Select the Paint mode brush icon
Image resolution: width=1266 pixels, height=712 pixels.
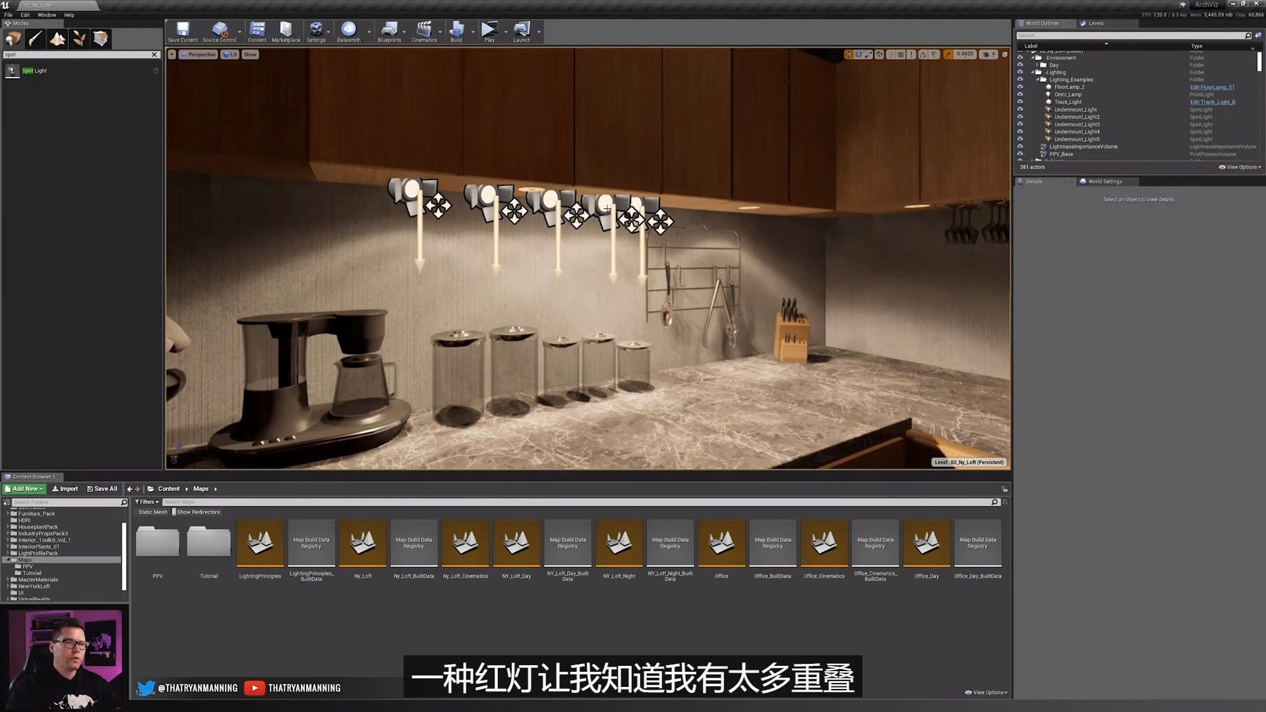point(36,39)
